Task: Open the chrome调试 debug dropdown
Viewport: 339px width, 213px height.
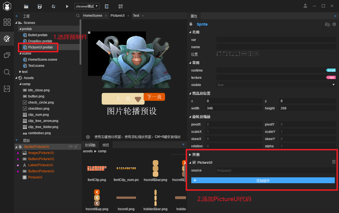Action: click(87, 6)
